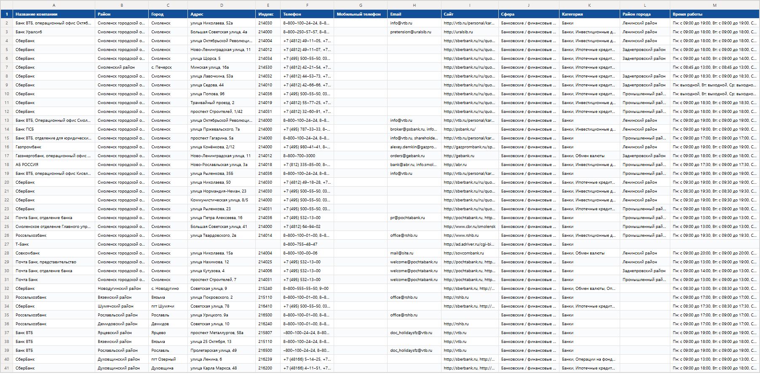Select the 'Шумячский район' cell
Screen dimensions: 760x380
122,306
